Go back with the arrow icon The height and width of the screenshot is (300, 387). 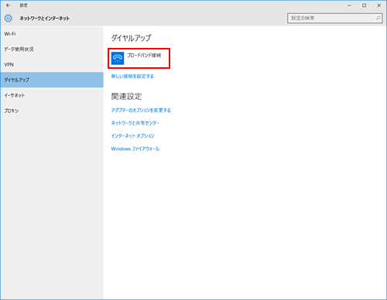(x=9, y=5)
